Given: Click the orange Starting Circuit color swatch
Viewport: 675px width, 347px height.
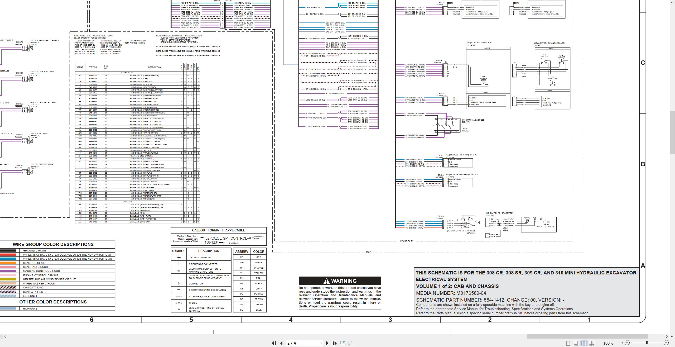Looking at the screenshot, I should 8,263.
